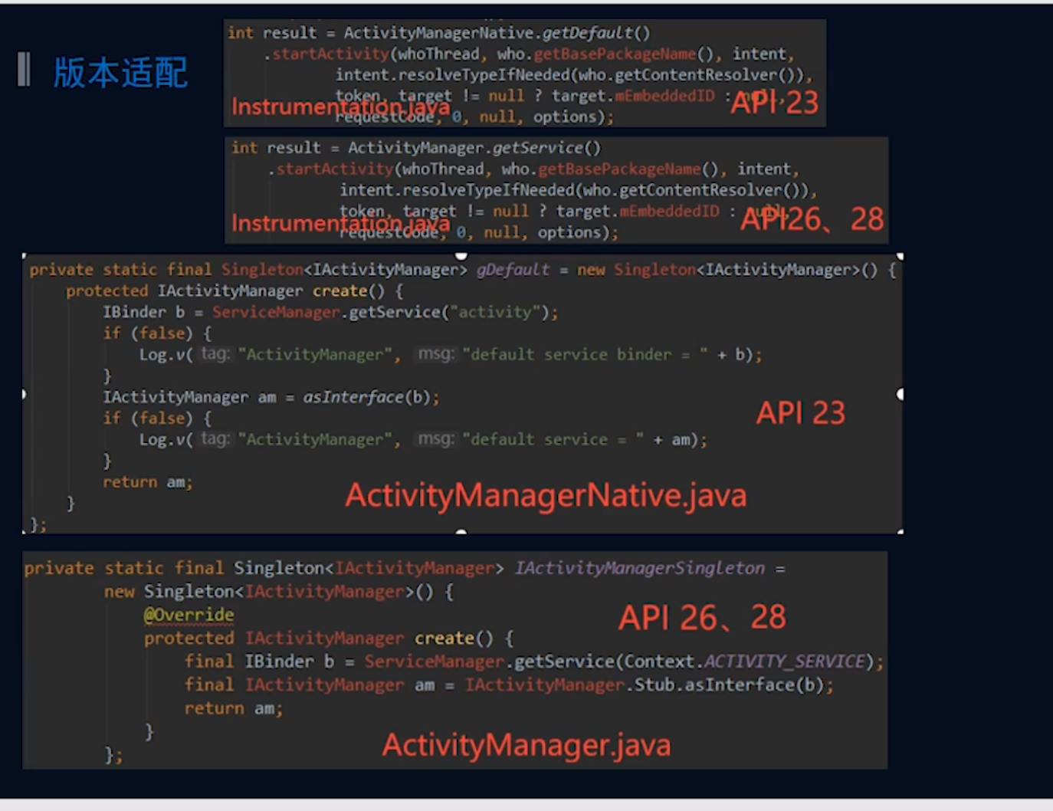The height and width of the screenshot is (811, 1053).
Task: Click return am; in ActivityManagerNative block
Action: point(148,482)
